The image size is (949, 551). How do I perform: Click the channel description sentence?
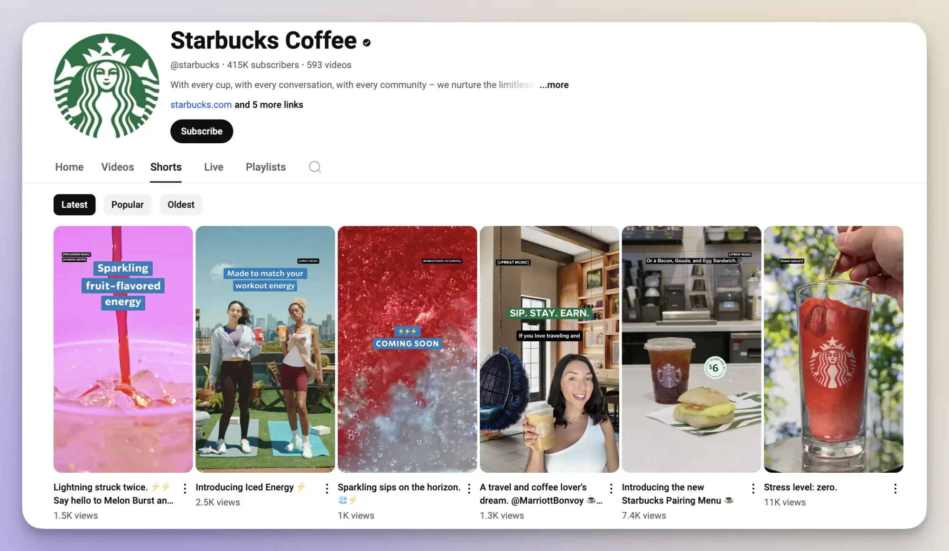coord(352,84)
